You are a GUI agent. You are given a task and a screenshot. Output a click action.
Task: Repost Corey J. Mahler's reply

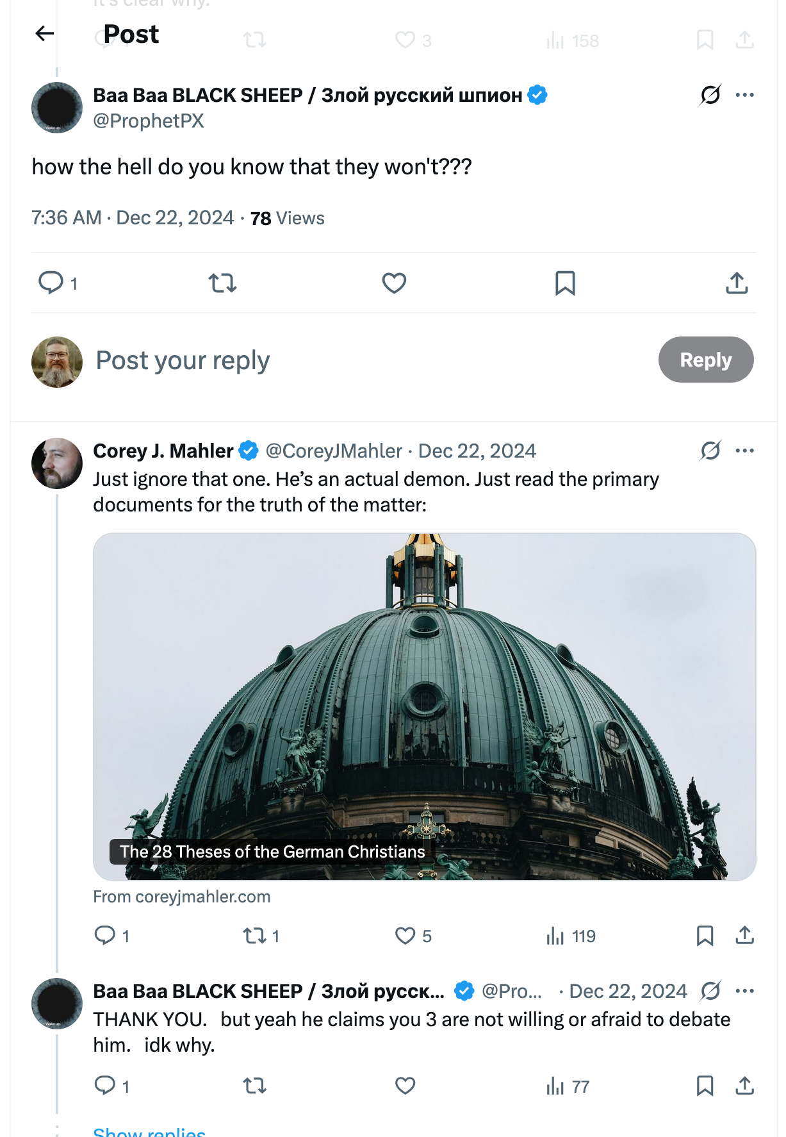(x=255, y=936)
